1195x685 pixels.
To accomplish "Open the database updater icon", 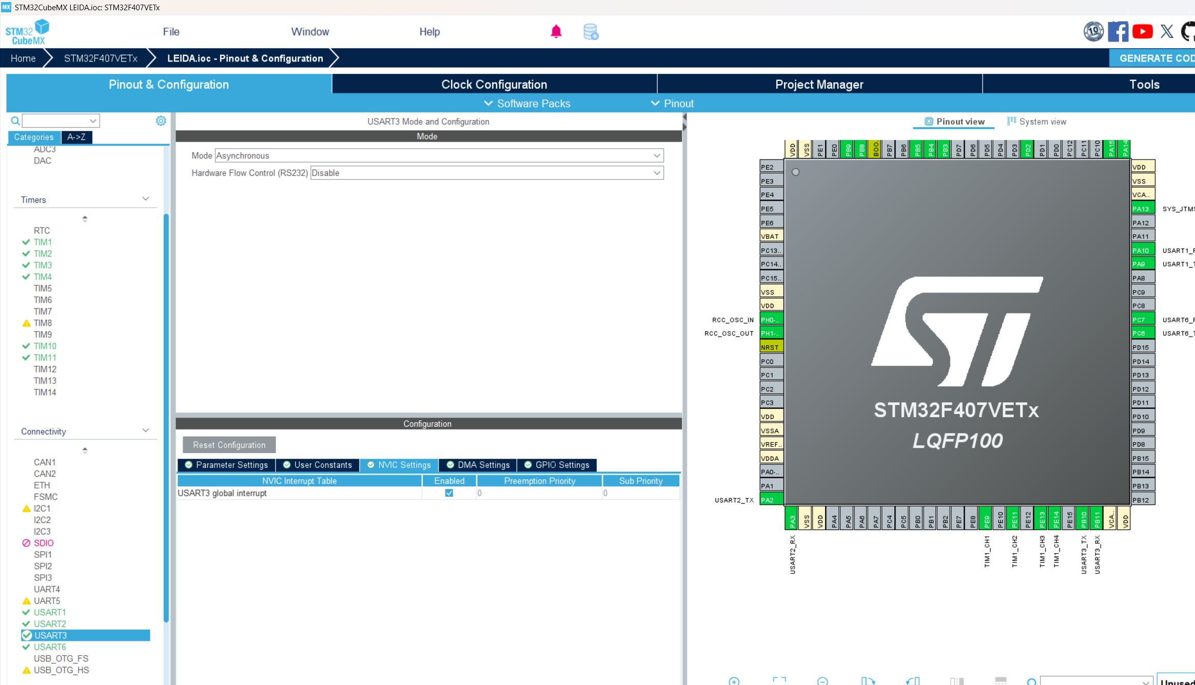I will click(591, 32).
